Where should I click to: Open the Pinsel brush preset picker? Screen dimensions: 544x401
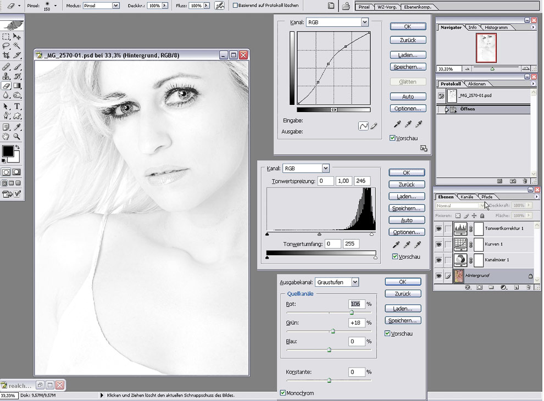(55, 5)
